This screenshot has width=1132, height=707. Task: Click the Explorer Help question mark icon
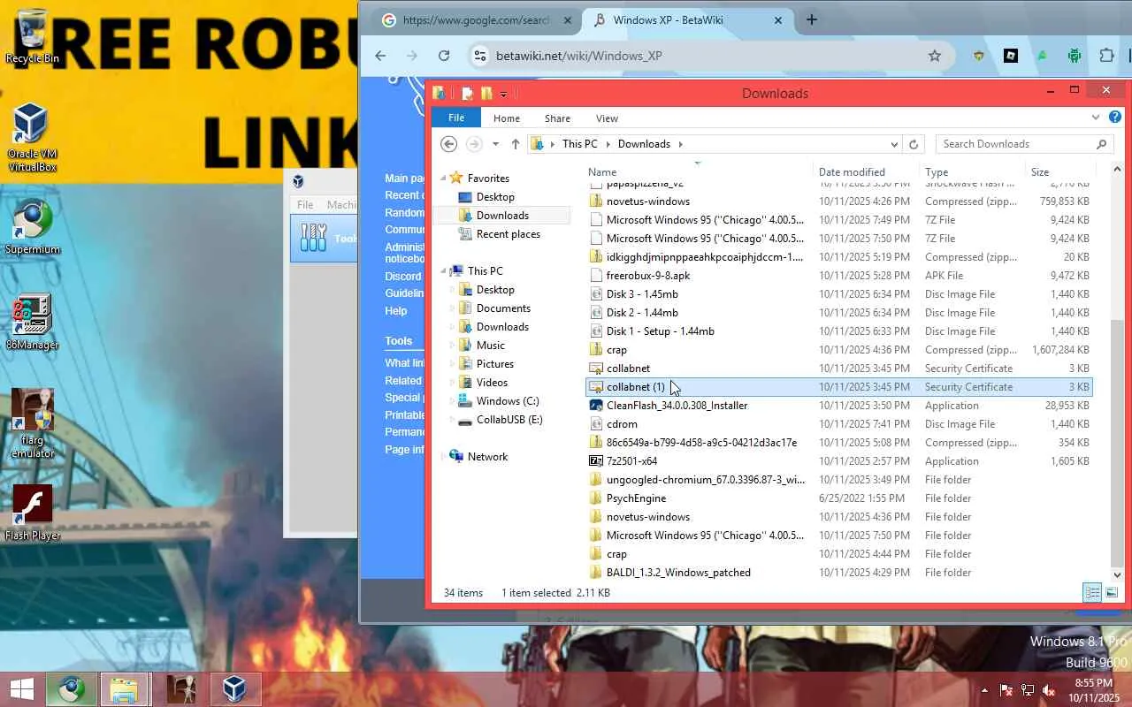click(x=1115, y=118)
